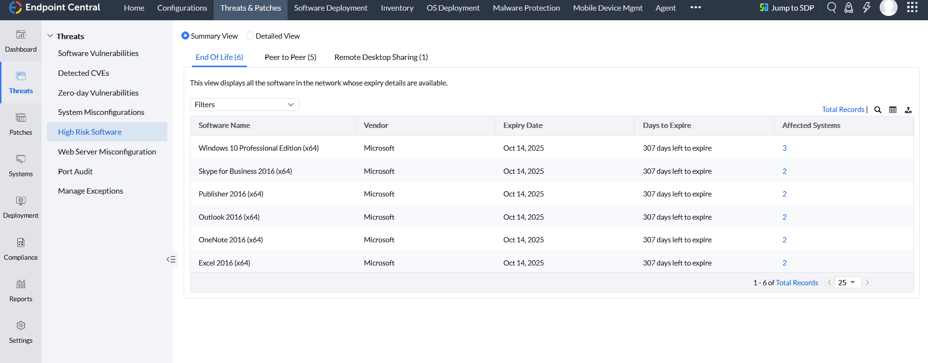Open the 25 rows-per-page dropdown

pos(847,282)
